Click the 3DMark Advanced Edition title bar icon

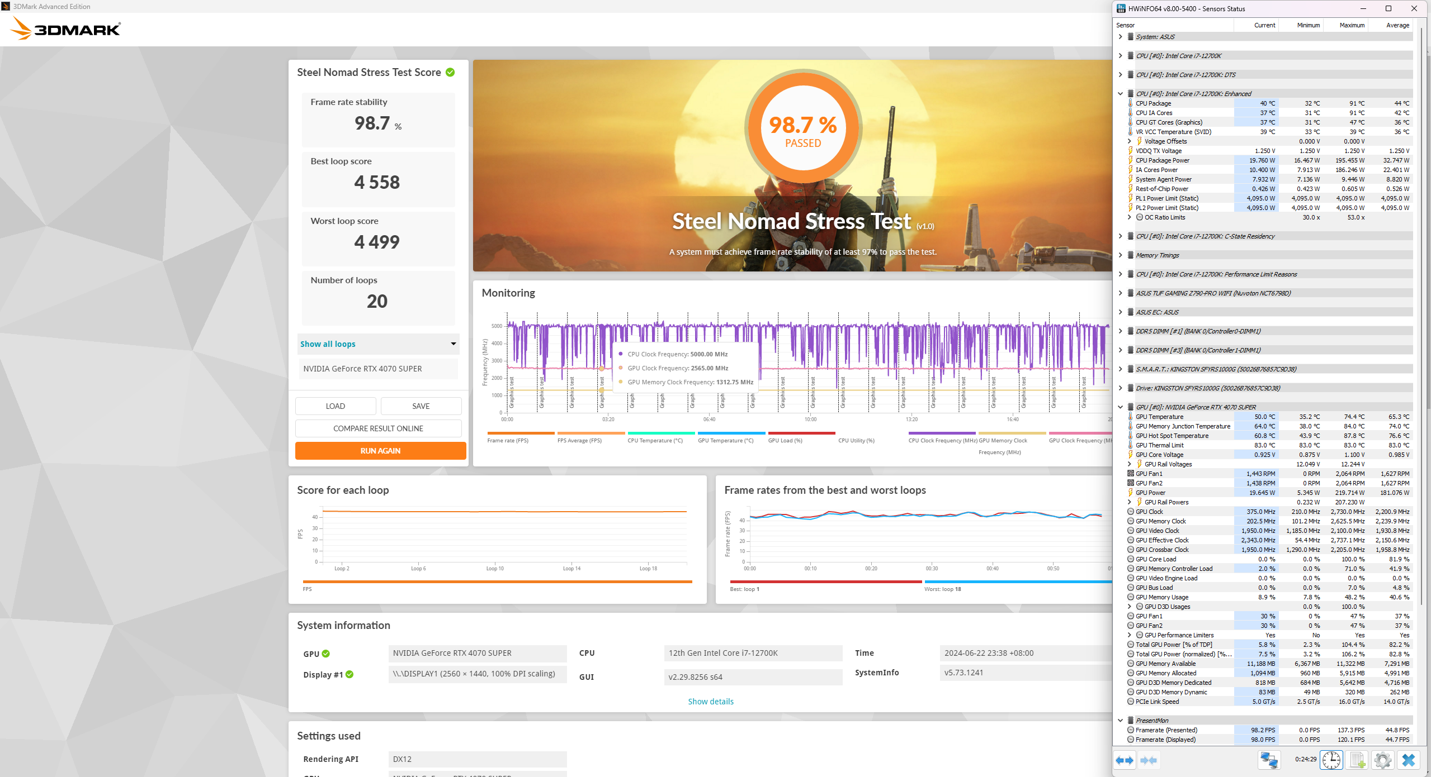point(6,6)
